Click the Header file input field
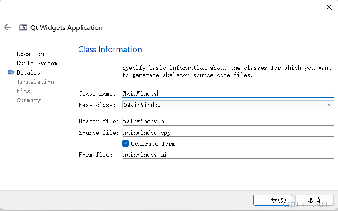This screenshot has width=338, height=211. (228, 121)
